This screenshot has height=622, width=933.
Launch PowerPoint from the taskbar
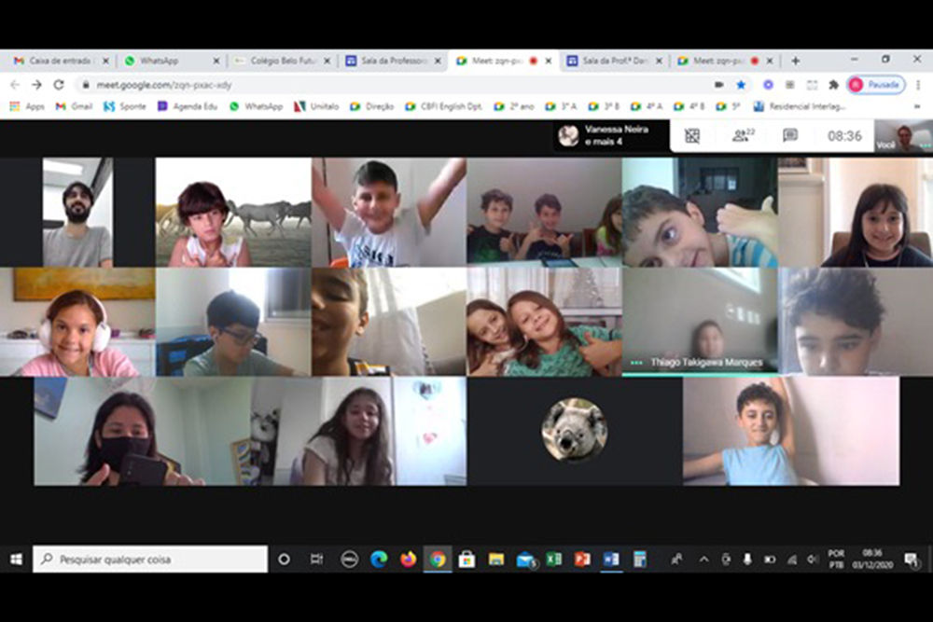click(582, 559)
